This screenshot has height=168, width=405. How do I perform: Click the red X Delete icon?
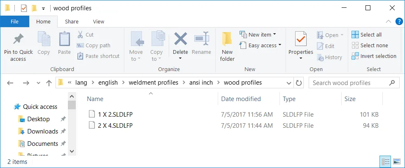tap(180, 39)
